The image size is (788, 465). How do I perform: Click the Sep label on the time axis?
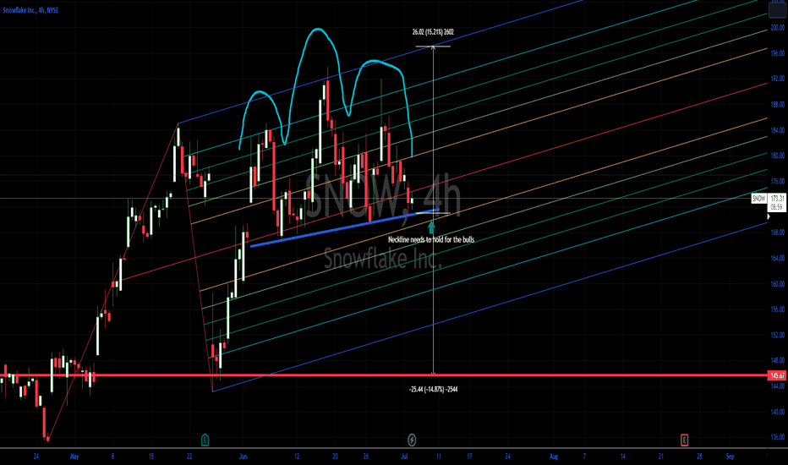click(x=731, y=457)
